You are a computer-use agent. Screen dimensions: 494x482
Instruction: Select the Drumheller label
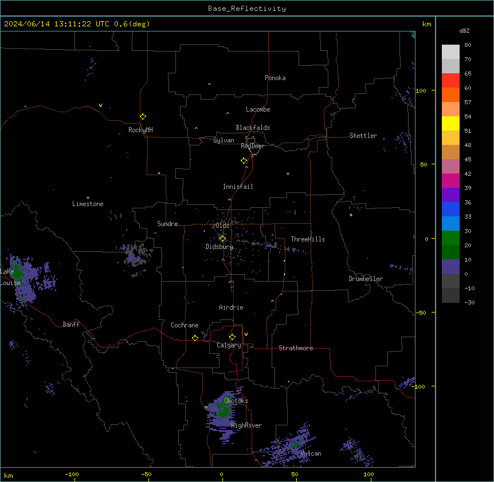(x=366, y=279)
